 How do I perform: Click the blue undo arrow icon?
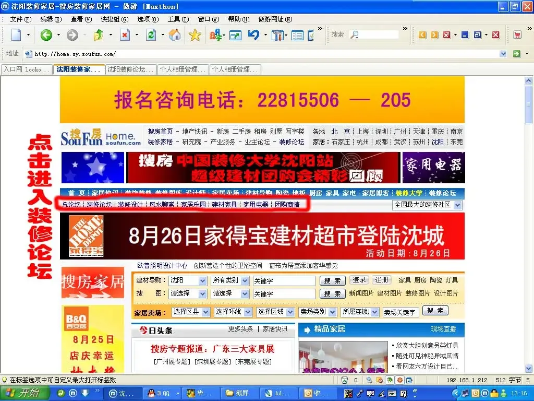254,35
